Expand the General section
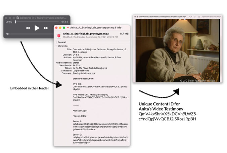The width and height of the screenshot is (227, 153). [x=56, y=42]
